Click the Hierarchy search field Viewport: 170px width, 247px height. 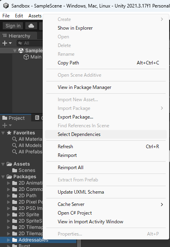click(x=30, y=43)
